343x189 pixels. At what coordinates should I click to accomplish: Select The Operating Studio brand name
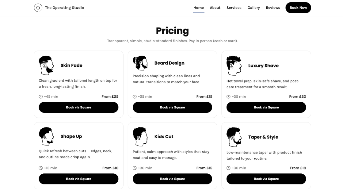[64, 8]
